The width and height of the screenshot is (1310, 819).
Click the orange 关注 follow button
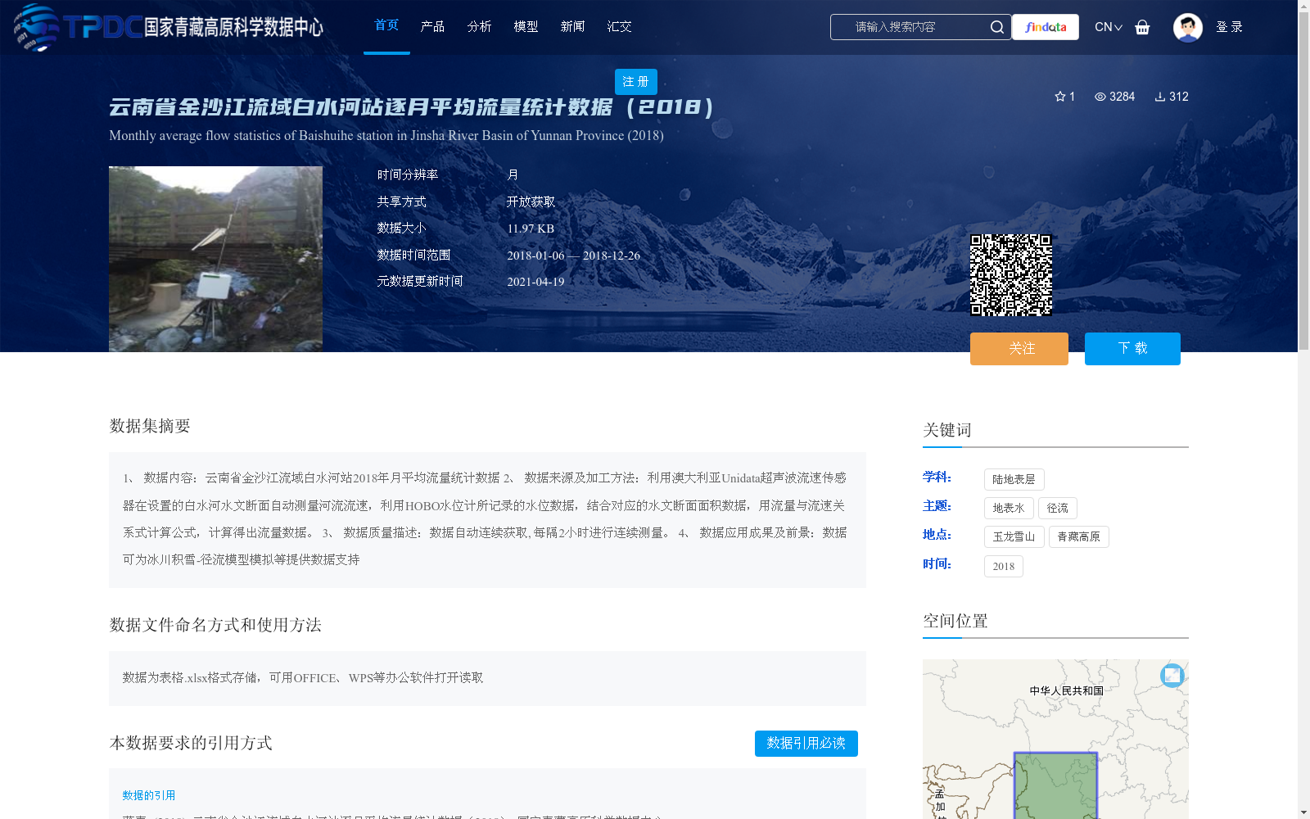coord(1019,349)
